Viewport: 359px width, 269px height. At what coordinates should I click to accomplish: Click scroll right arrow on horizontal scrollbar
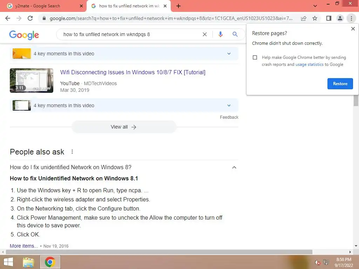[x=350, y=252]
